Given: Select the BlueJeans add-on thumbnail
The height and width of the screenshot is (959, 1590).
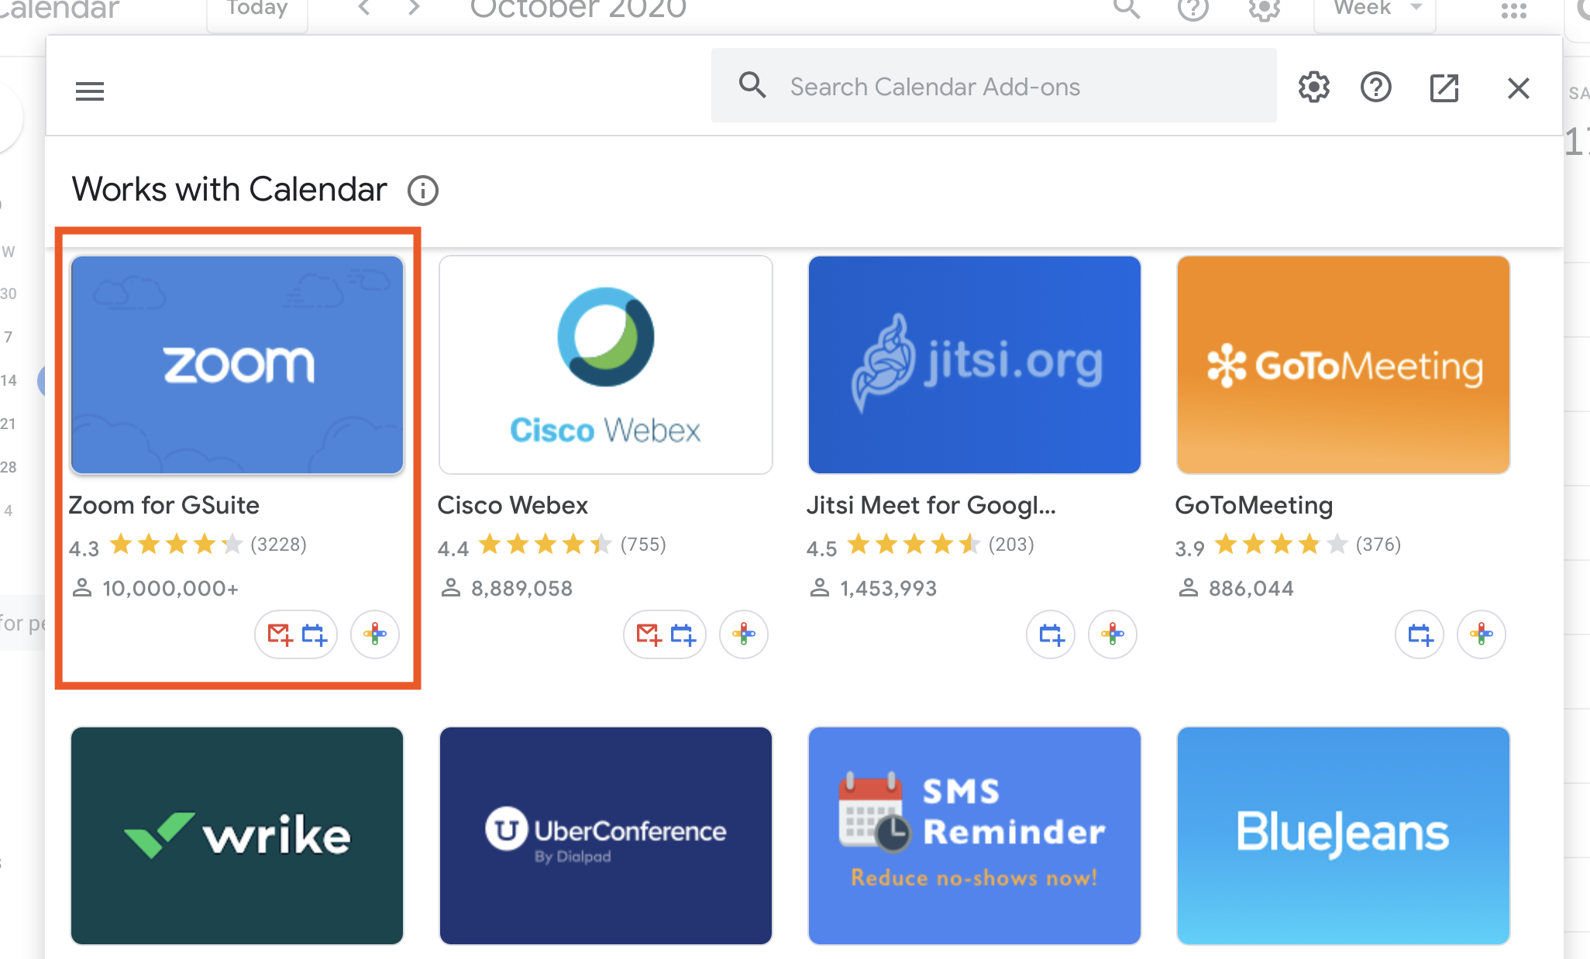Looking at the screenshot, I should (x=1344, y=835).
